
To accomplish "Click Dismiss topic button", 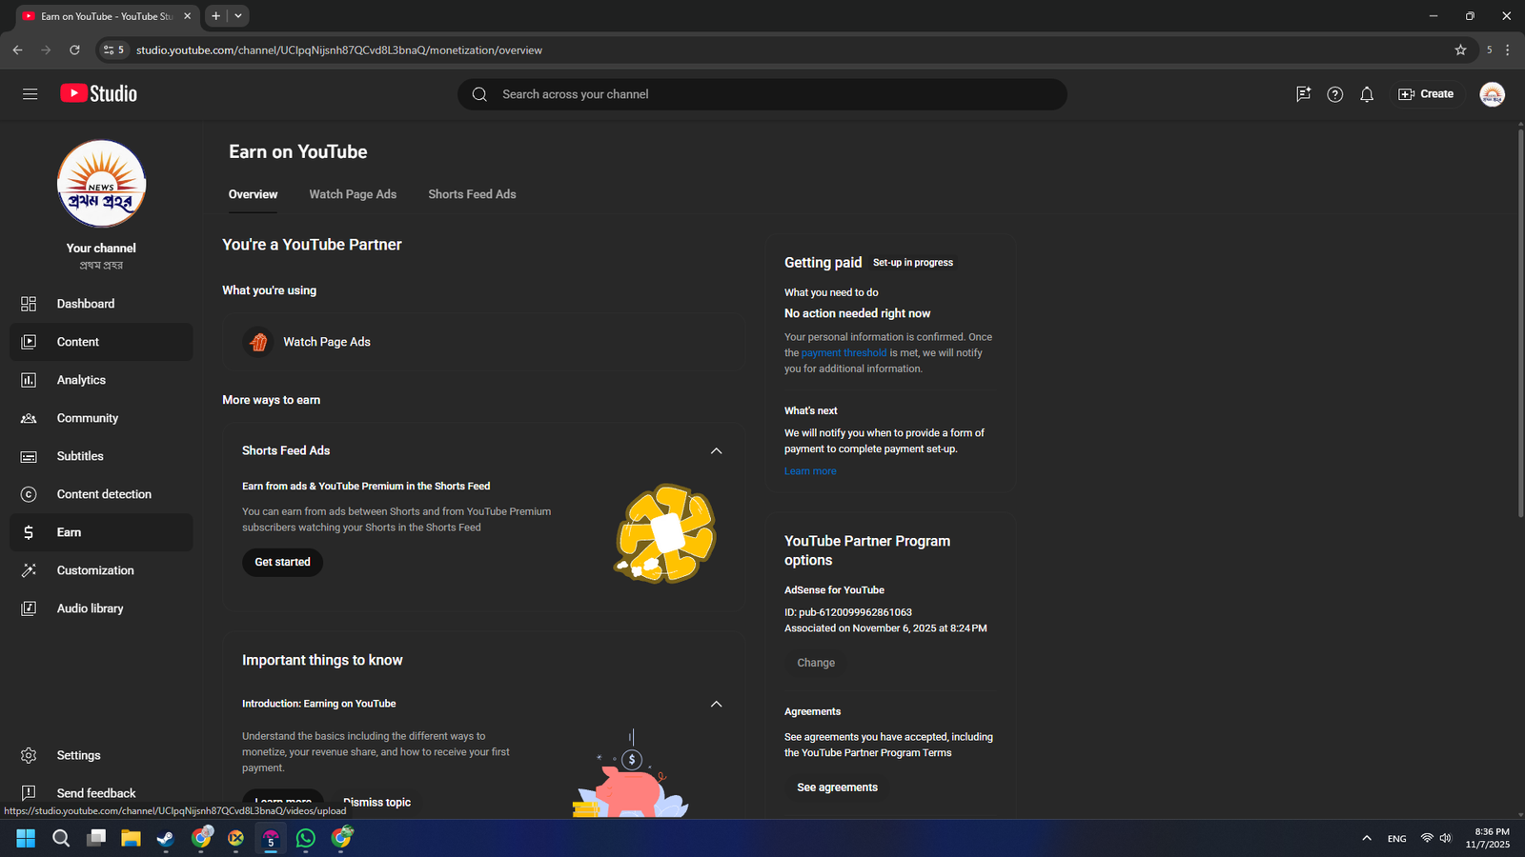I will pyautogui.click(x=377, y=803).
